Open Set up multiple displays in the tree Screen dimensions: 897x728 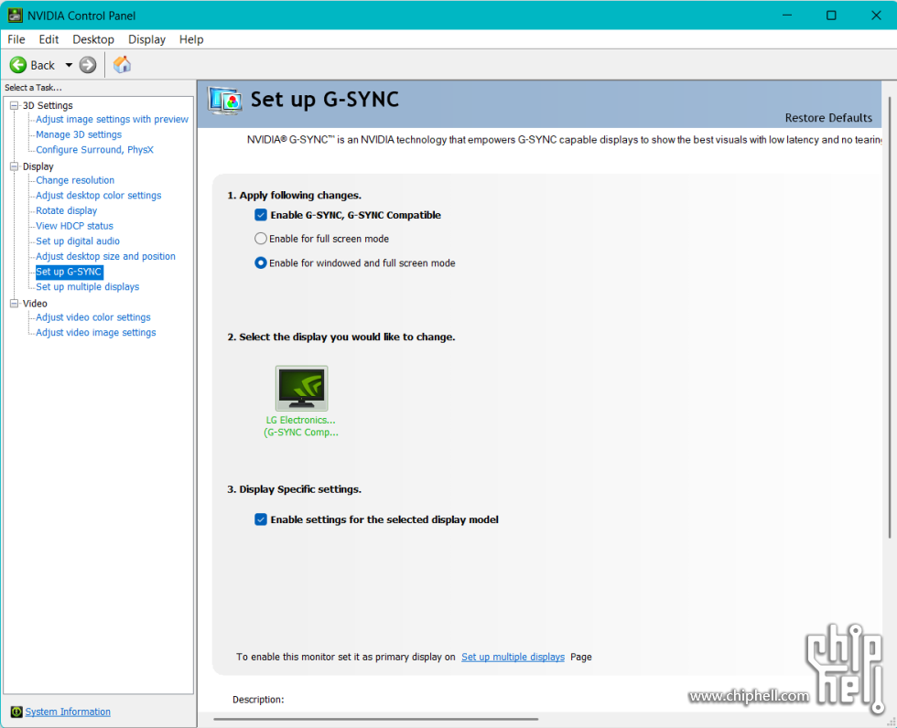(88, 287)
